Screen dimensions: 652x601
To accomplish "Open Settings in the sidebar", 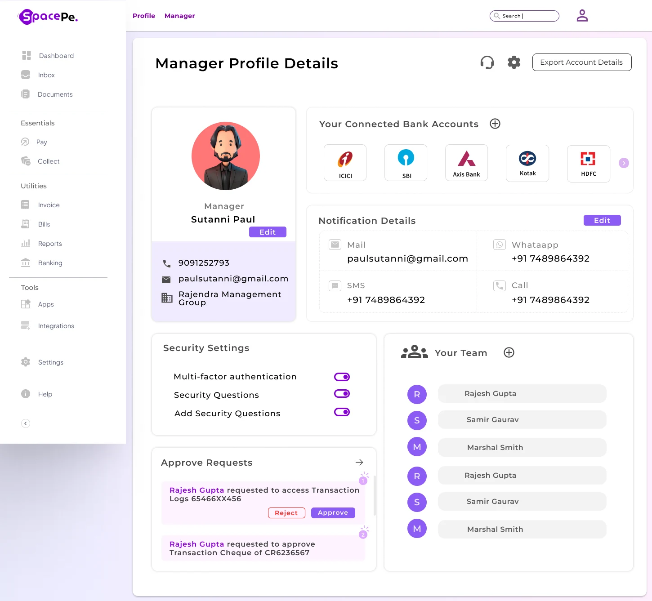I will tap(42, 362).
